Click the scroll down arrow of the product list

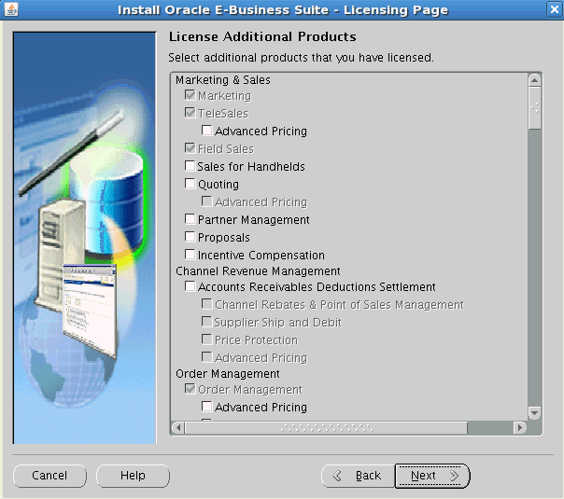534,413
